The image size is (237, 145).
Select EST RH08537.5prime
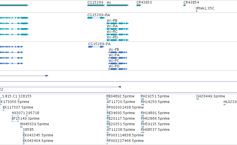[x=142, y=132]
